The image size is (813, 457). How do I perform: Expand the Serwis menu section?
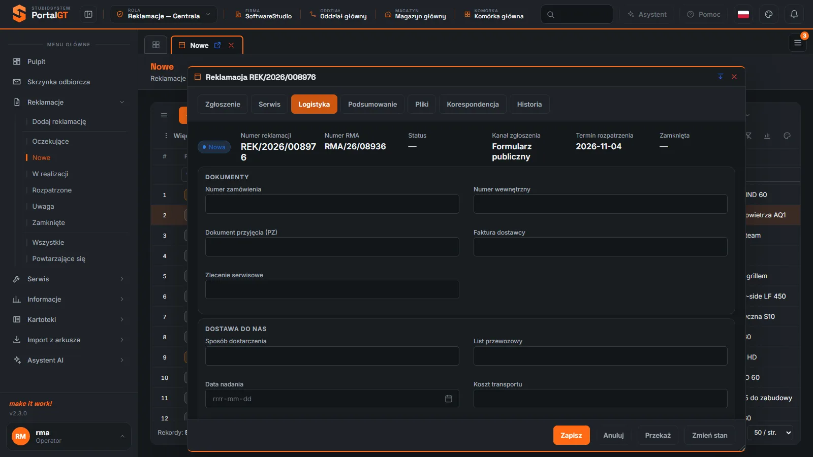[x=69, y=279]
